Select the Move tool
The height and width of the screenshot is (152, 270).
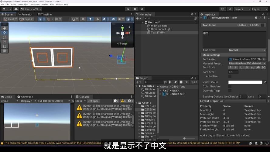(5, 33)
